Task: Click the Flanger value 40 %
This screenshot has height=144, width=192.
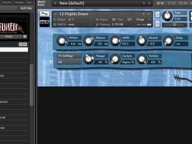Action: pyautogui.click(x=102, y=62)
